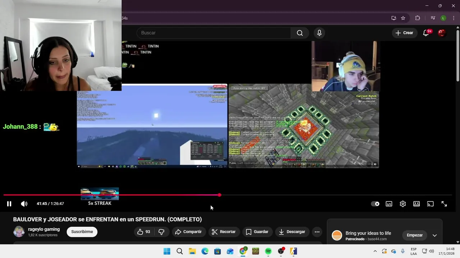The width and height of the screenshot is (460, 258).
Task: Open the Windows Start menu
Action: pyautogui.click(x=167, y=251)
